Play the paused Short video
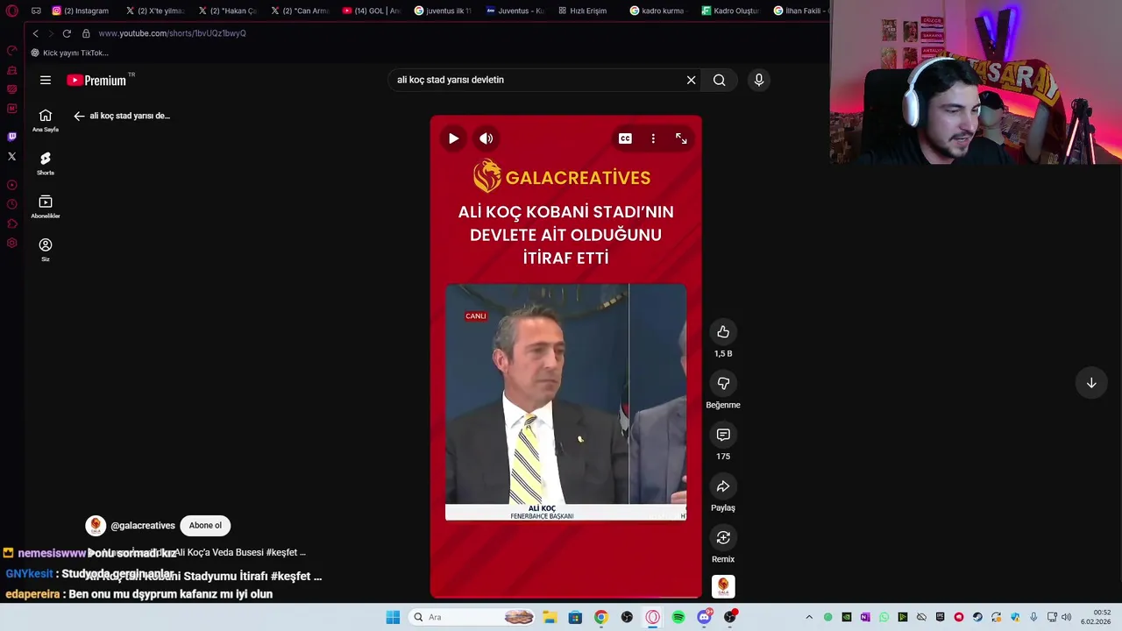The height and width of the screenshot is (631, 1122). (453, 138)
